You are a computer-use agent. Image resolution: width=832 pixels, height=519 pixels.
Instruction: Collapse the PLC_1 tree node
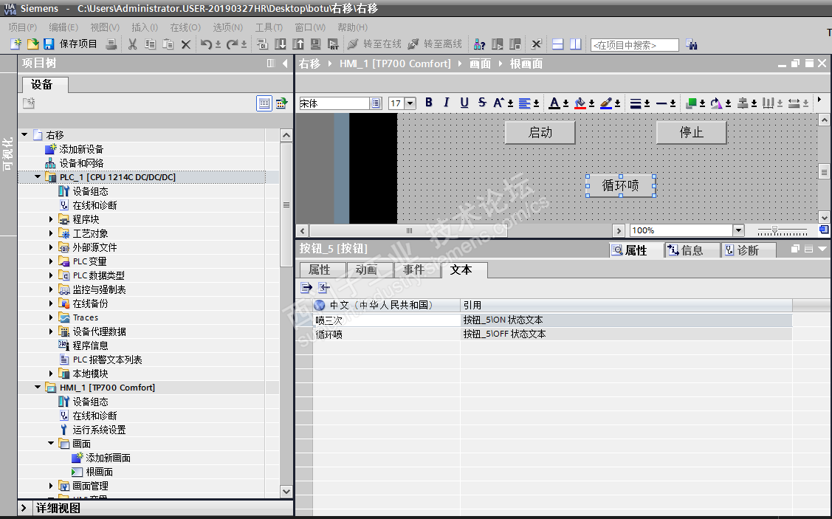(x=37, y=176)
